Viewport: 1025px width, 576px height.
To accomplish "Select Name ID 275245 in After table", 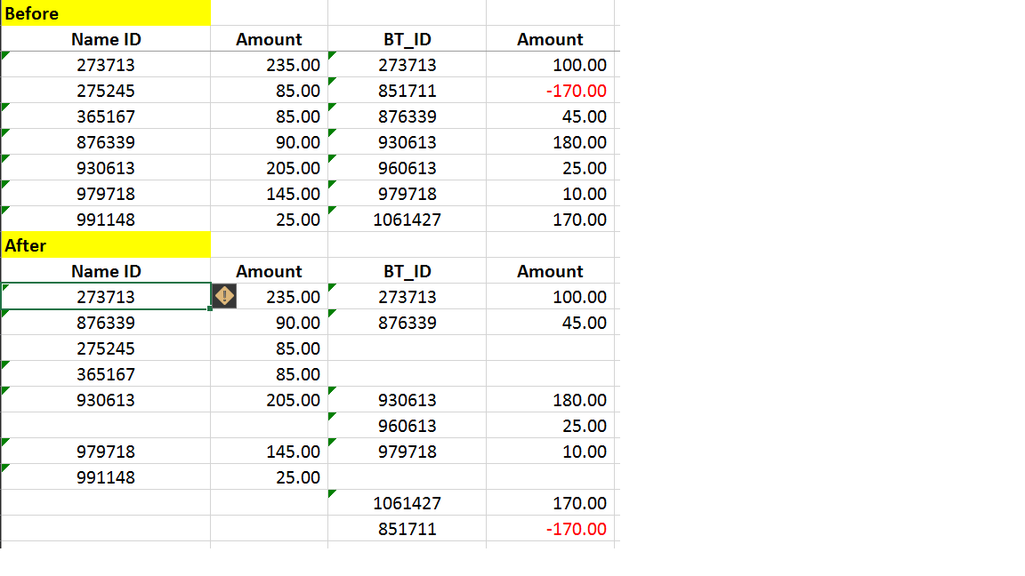I will coord(106,348).
